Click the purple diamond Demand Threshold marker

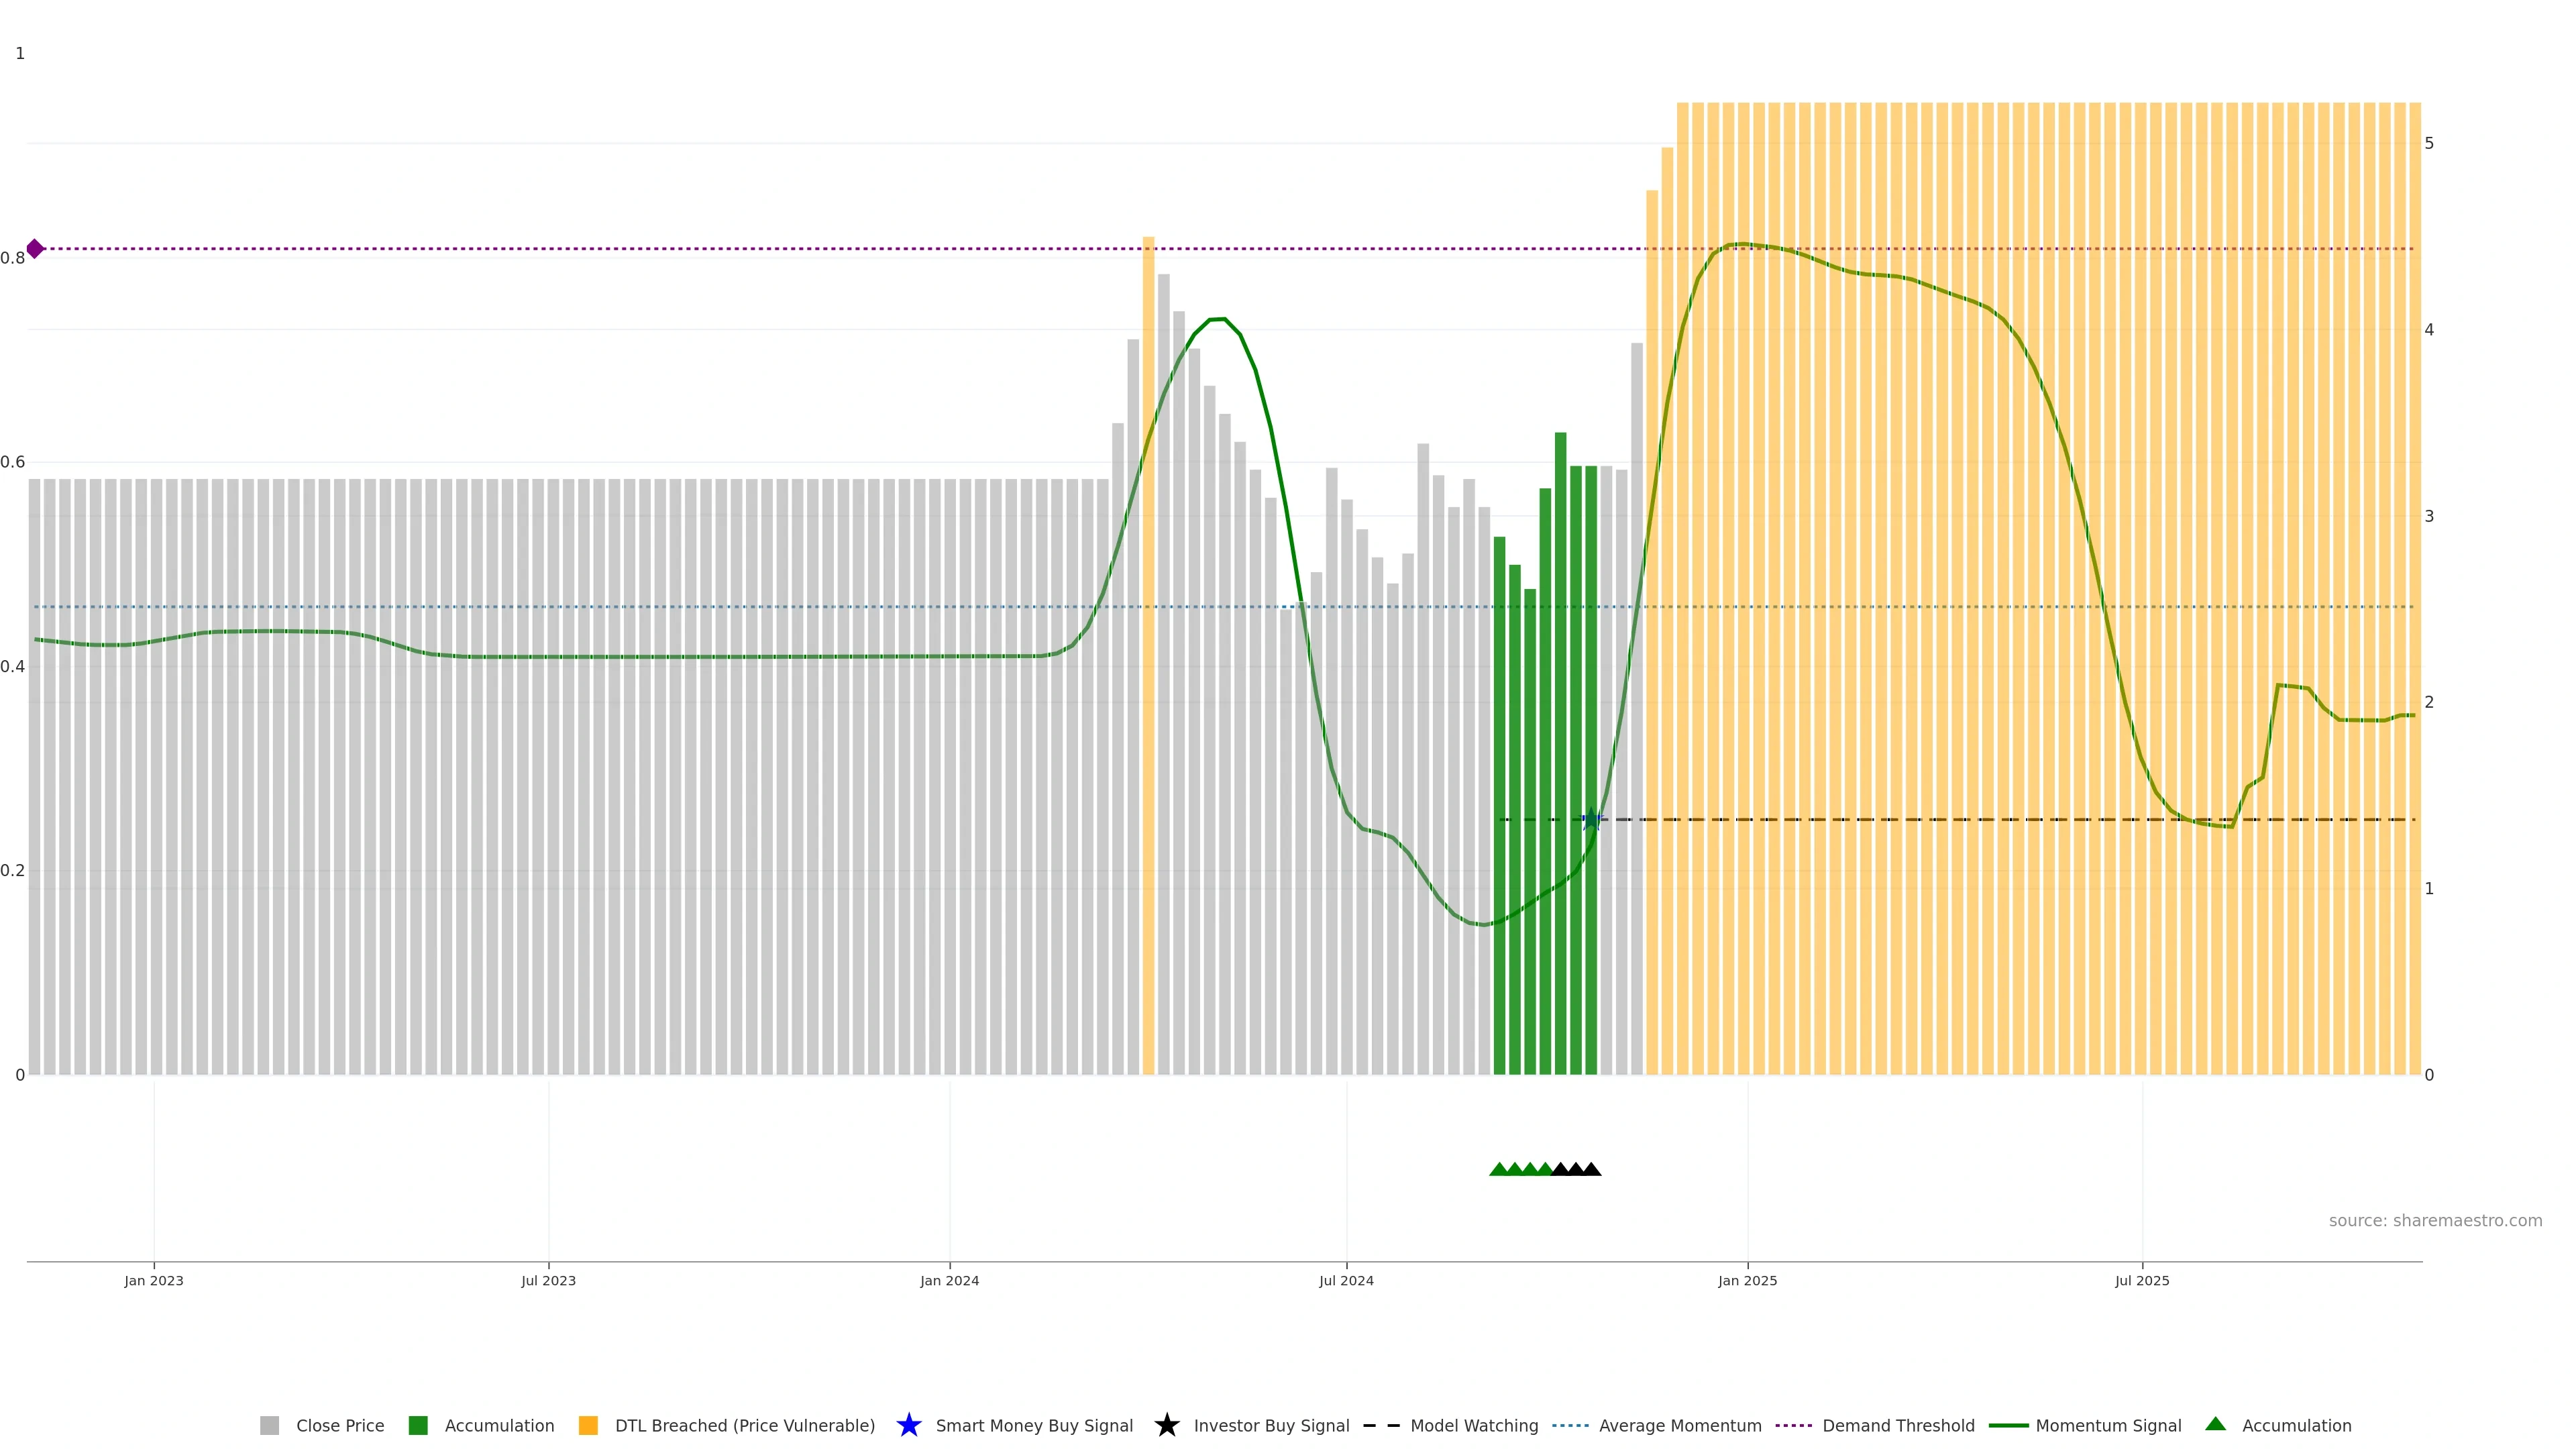[x=35, y=249]
